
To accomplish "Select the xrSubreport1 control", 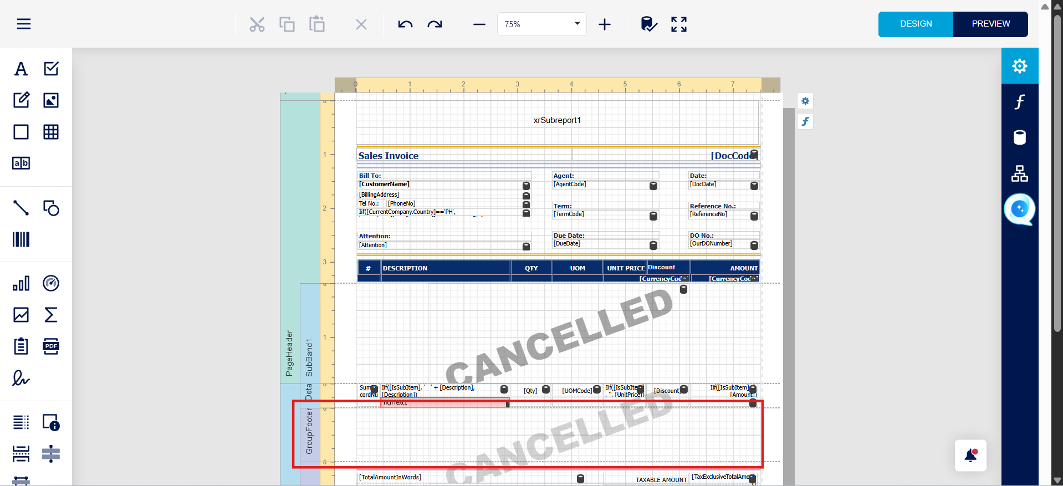I will point(557,122).
